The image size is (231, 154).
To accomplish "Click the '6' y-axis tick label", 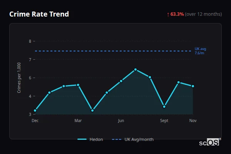I will coord(30,78).
